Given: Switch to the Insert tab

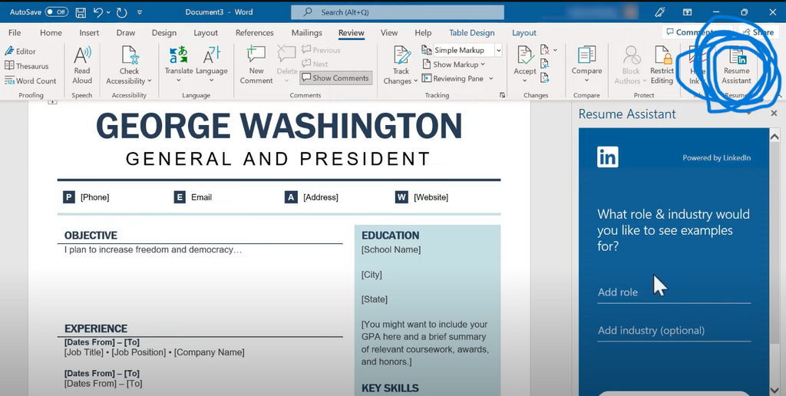Looking at the screenshot, I should pyautogui.click(x=89, y=33).
